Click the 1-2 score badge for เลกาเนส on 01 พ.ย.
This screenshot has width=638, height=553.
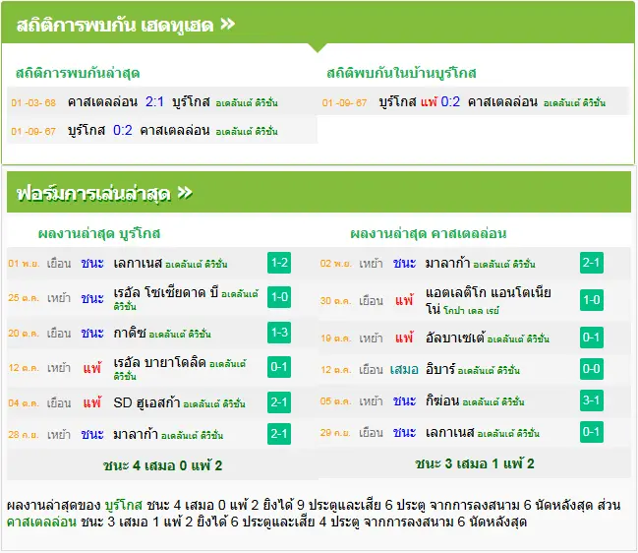click(x=279, y=263)
